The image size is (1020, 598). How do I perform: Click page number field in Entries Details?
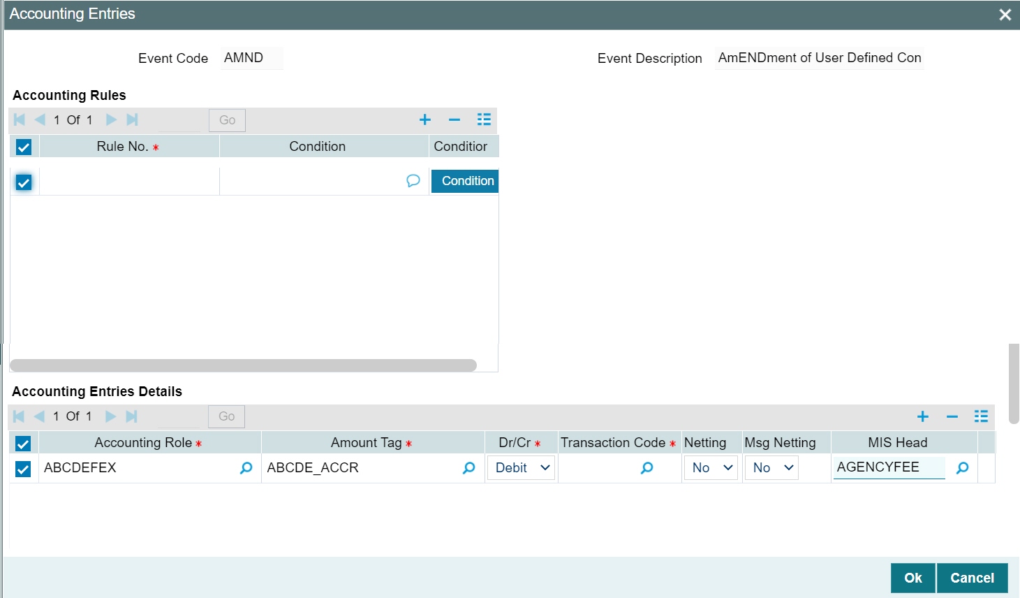coord(179,416)
